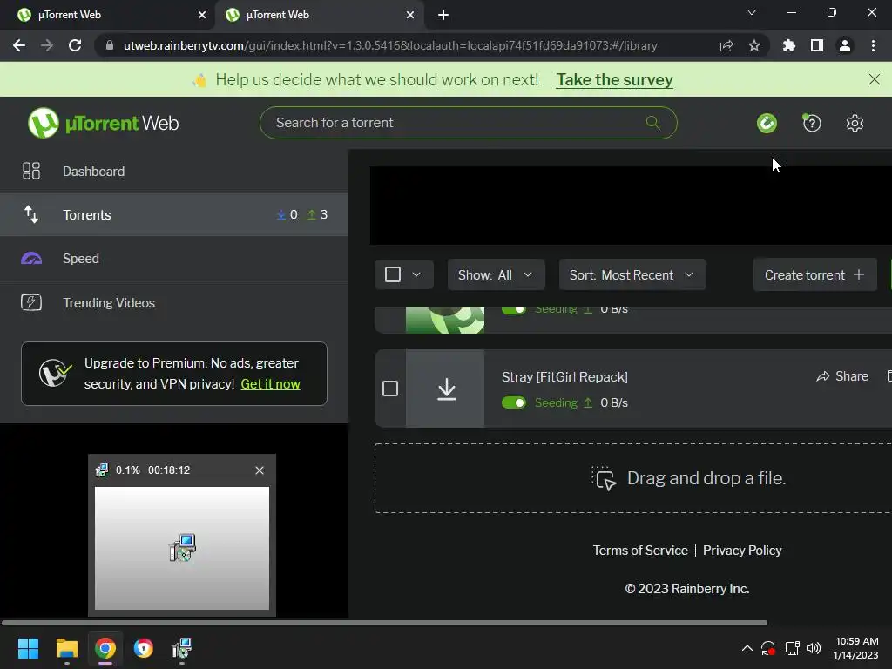
Task: Open Chrome tab search chevron
Action: click(752, 12)
